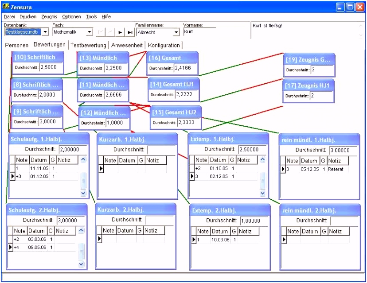Click the Referat note cell

click(x=337, y=169)
